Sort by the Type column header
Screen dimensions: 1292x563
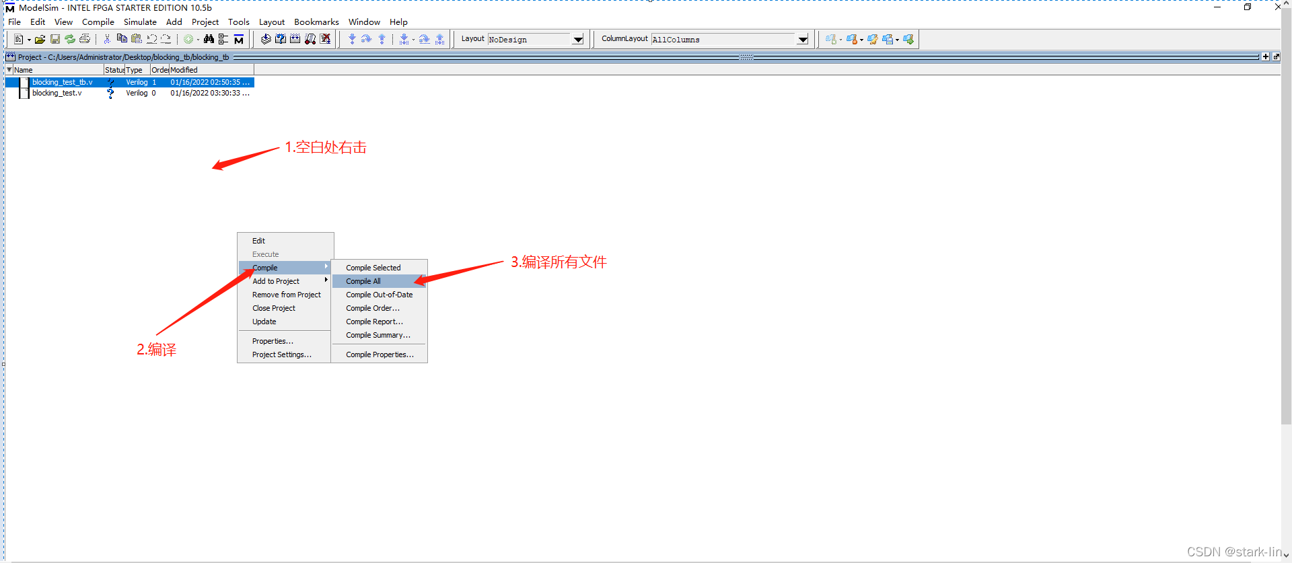tap(137, 69)
